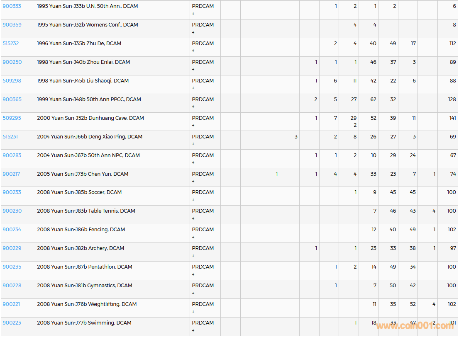Select the 2008 Yuan Sun-J81b Gymnastics description
This screenshot has width=459, height=337.
[x=84, y=286]
